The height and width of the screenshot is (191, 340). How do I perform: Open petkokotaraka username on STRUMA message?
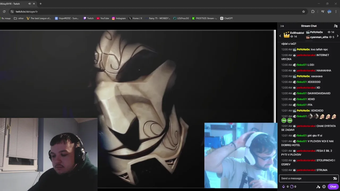pyautogui.click(x=306, y=170)
